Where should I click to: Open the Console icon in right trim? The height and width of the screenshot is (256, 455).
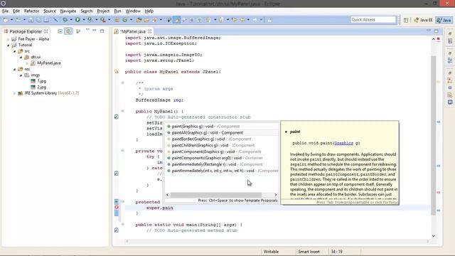(450, 102)
